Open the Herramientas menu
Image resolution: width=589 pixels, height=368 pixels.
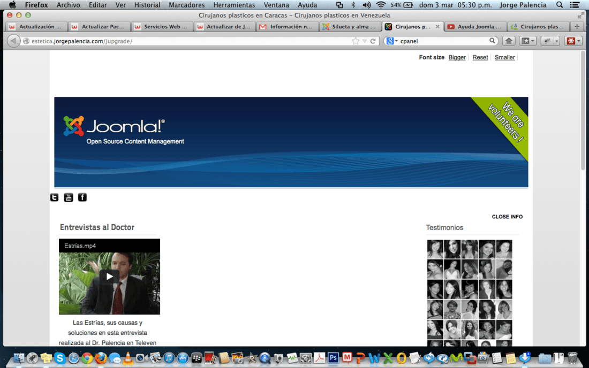click(234, 5)
